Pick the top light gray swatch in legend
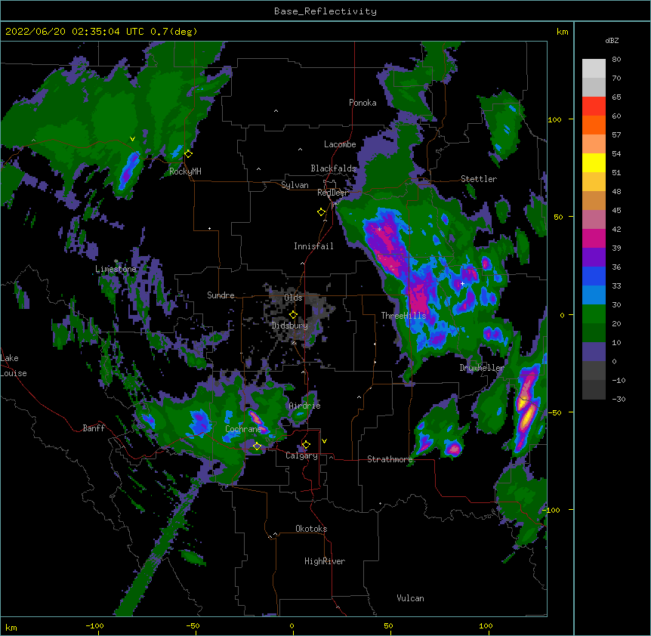Screen dimensions: 651x636 pos(594,69)
